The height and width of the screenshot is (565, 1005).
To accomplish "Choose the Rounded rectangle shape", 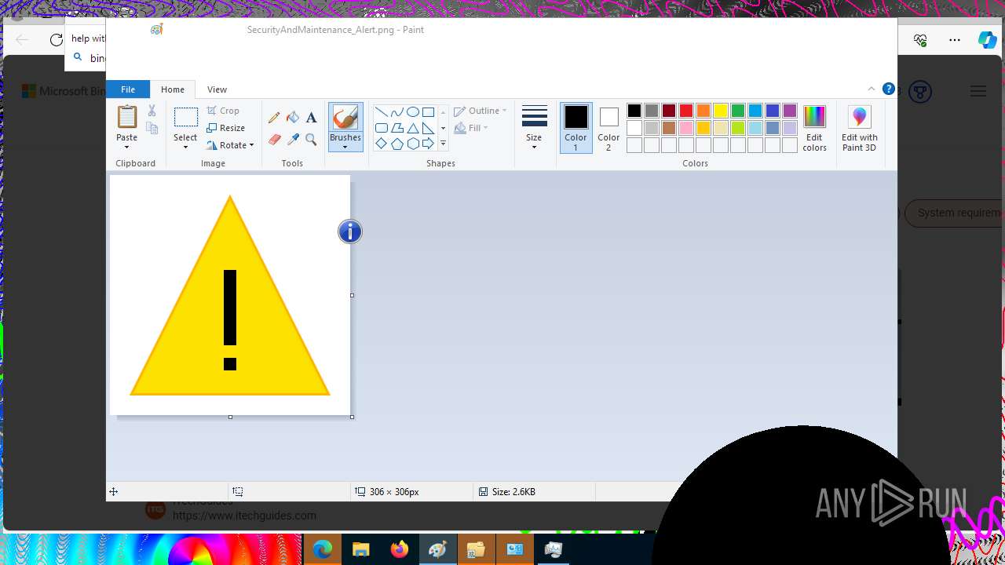I will pos(381,128).
